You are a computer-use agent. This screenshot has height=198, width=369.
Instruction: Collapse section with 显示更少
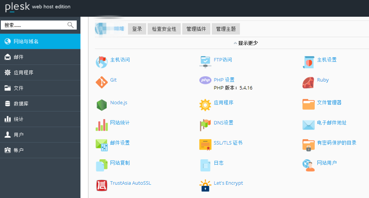(246, 43)
